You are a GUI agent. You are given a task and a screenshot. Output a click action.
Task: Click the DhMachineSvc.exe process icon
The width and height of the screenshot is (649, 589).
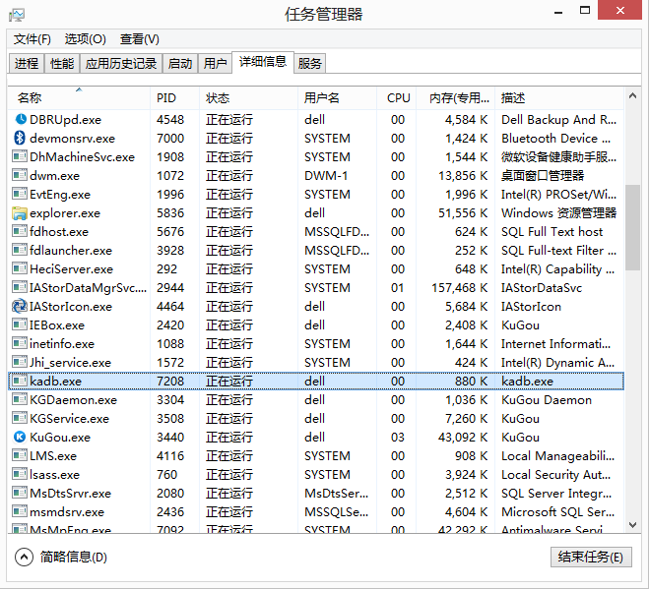[x=20, y=156]
